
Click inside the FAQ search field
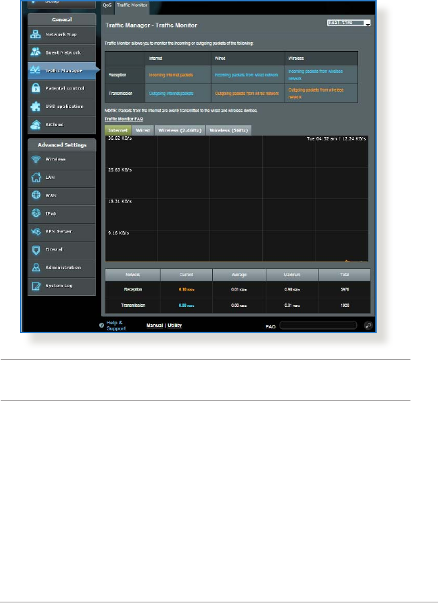tap(318, 326)
